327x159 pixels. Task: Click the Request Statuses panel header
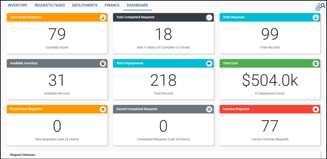(x=23, y=155)
